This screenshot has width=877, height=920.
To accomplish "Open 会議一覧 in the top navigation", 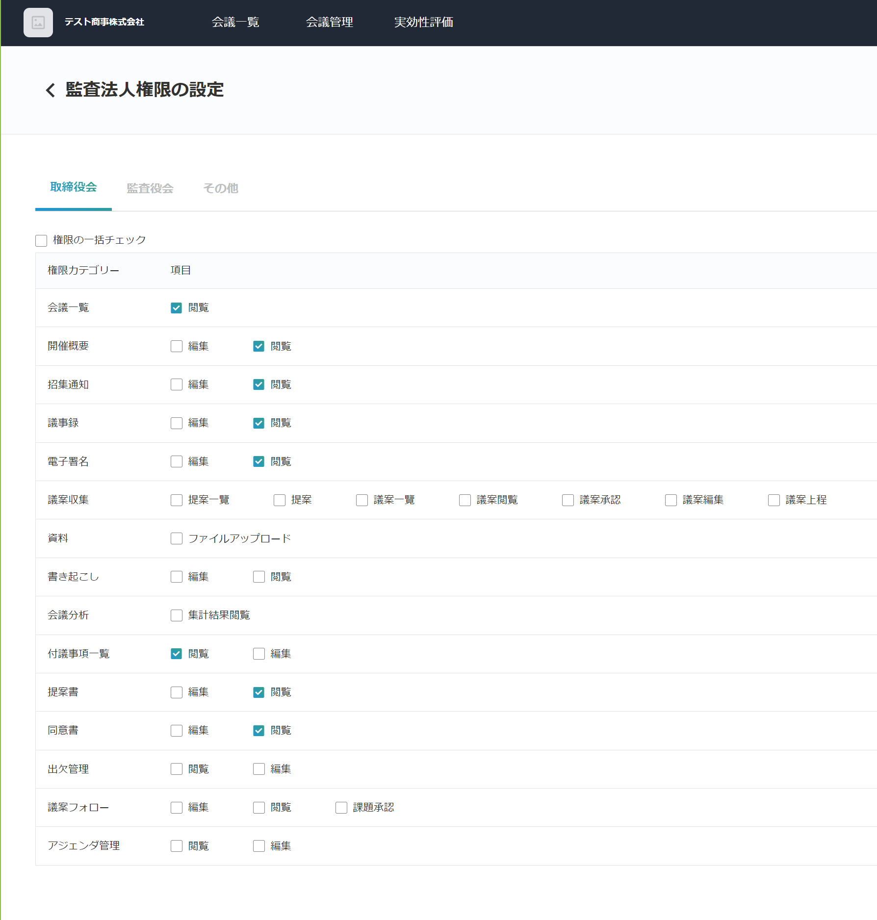I will [235, 23].
